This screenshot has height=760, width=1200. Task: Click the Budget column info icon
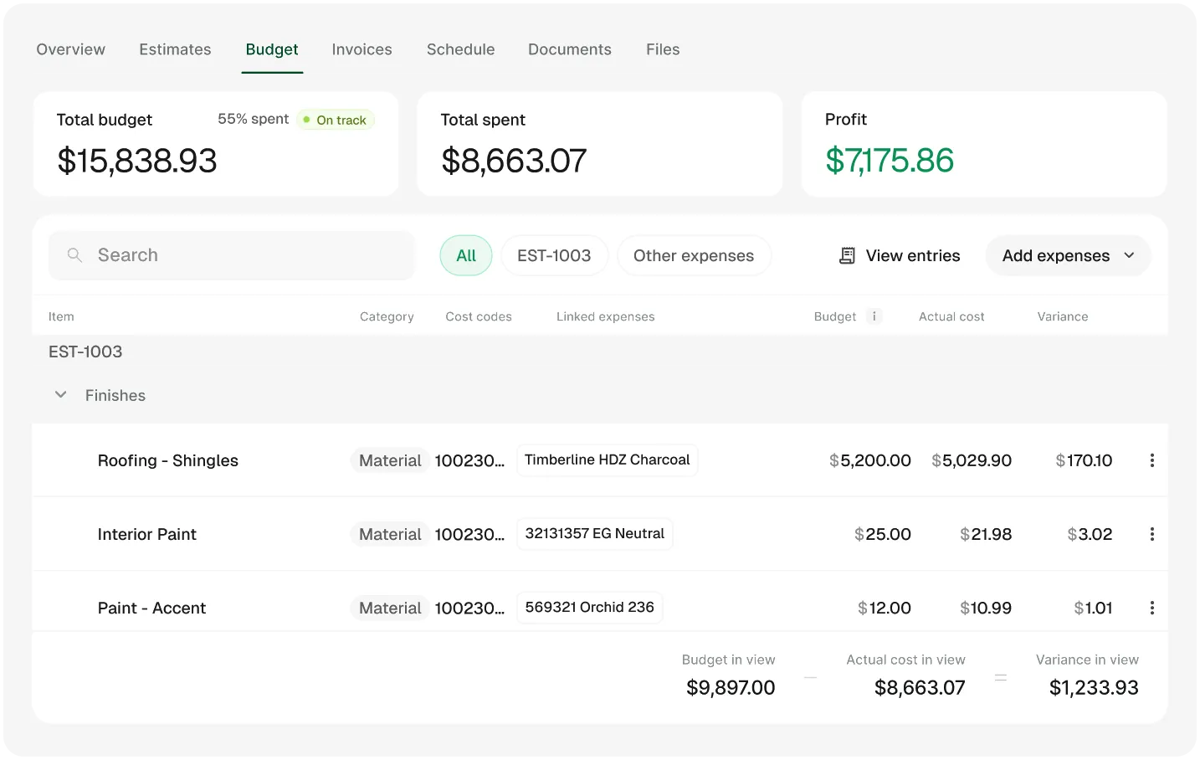point(874,316)
